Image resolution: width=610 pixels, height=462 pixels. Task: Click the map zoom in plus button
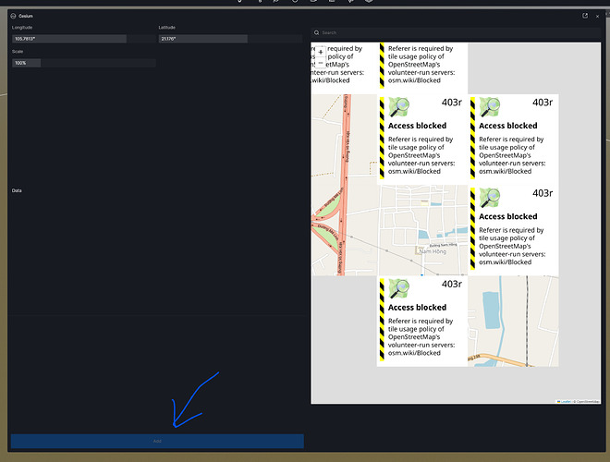click(320, 51)
